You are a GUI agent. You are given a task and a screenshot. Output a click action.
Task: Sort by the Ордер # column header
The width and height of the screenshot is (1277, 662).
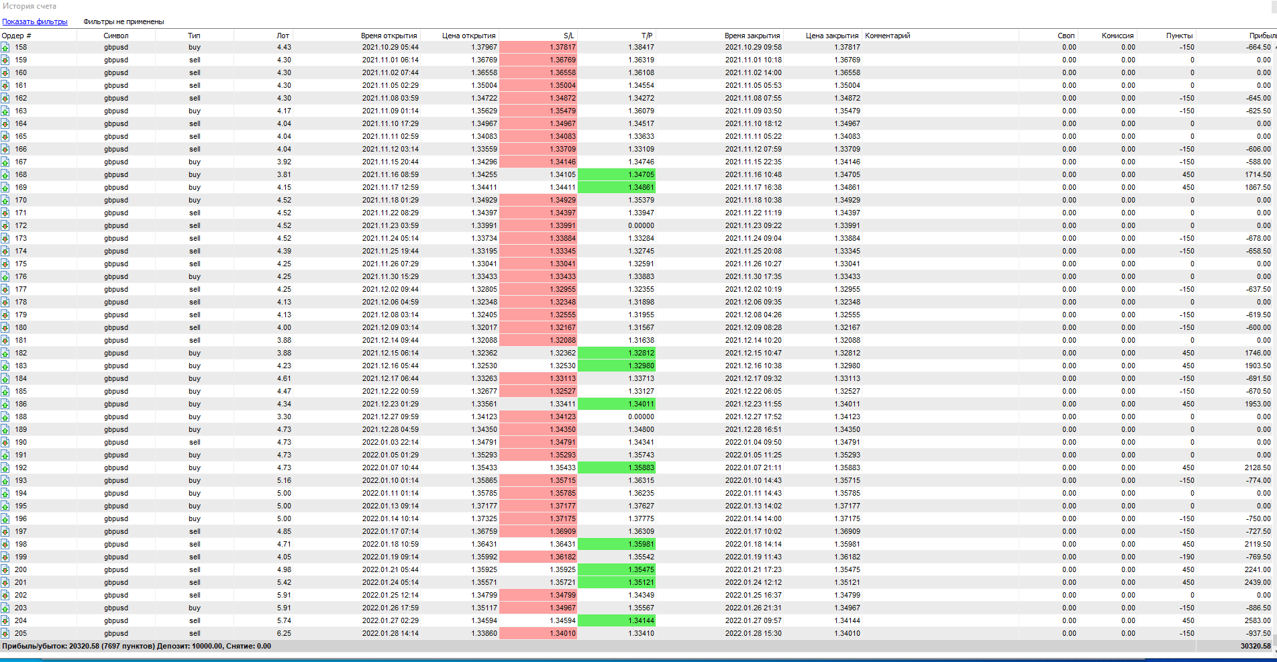17,36
